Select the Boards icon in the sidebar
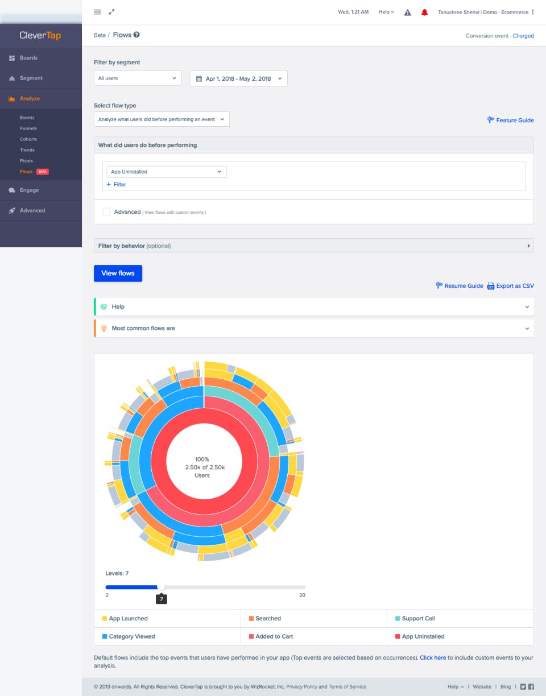The height and width of the screenshot is (696, 546). coord(12,57)
